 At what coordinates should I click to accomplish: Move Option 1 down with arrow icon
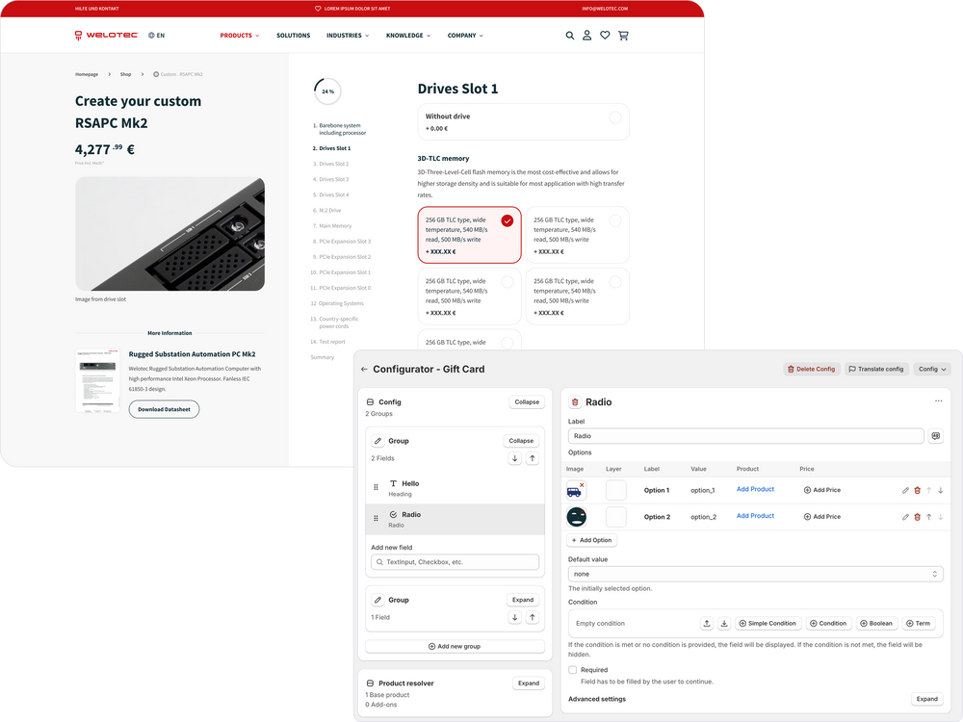coord(940,491)
